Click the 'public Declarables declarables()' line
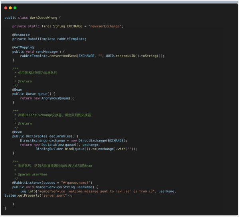This screenshot has height=217, width=239. coord(45,136)
